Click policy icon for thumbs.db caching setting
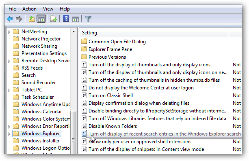 coord(84,80)
